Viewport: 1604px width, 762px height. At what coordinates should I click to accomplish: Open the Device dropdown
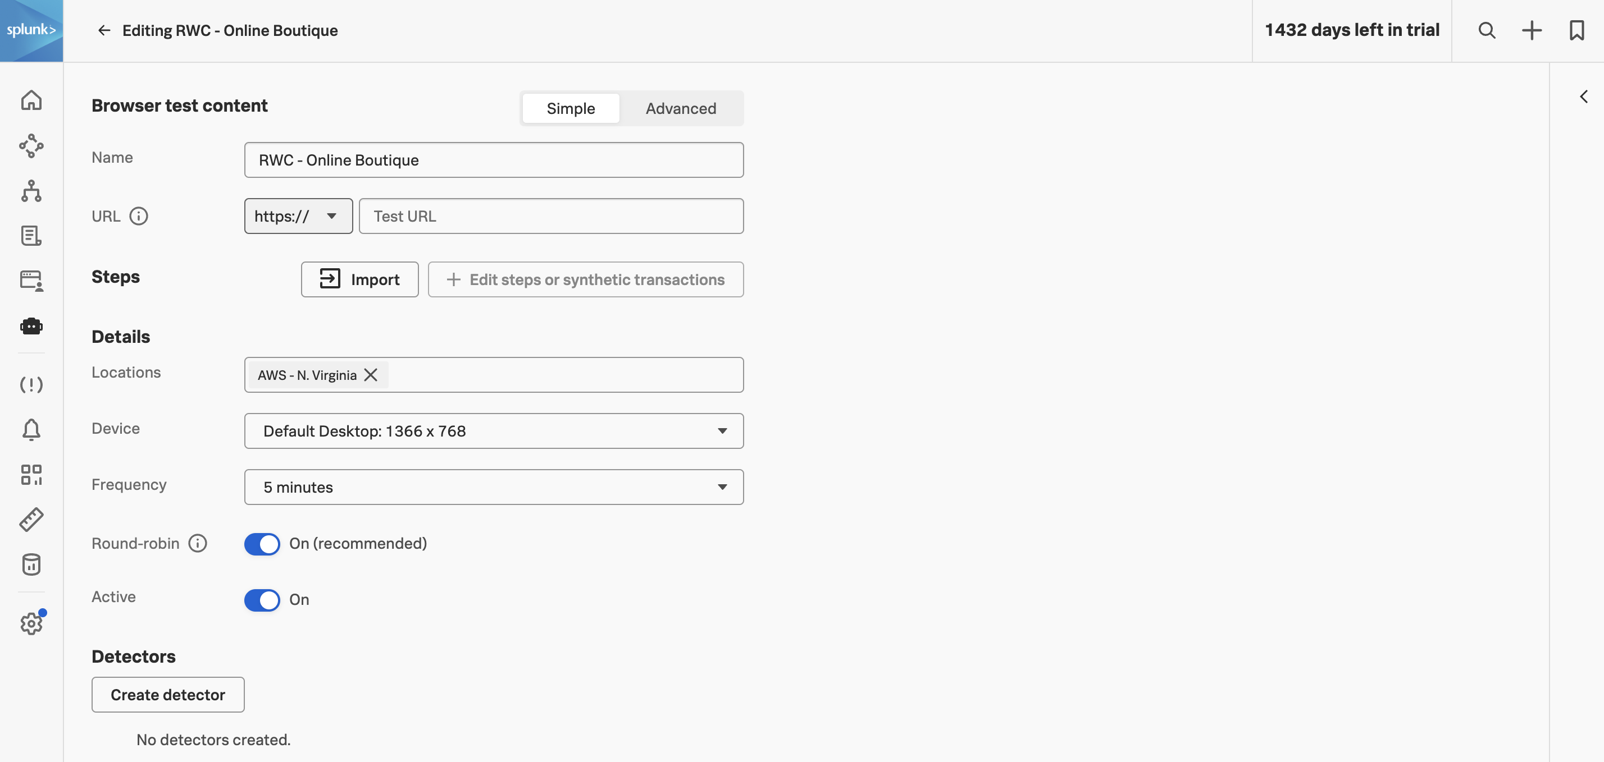click(x=494, y=431)
